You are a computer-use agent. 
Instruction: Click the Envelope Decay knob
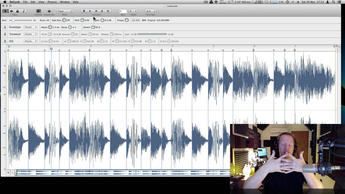70,27
